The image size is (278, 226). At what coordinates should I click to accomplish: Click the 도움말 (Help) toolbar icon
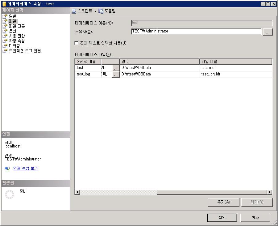point(101,11)
